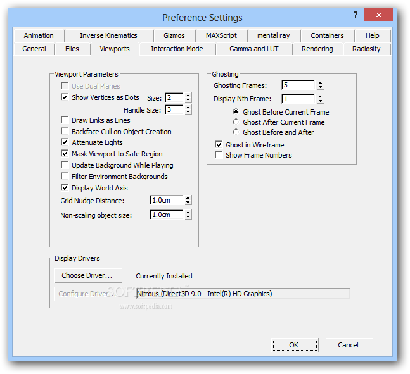Uncheck Ghost in Wireframe
Viewport: 410px width, 374px height.
coord(219,144)
